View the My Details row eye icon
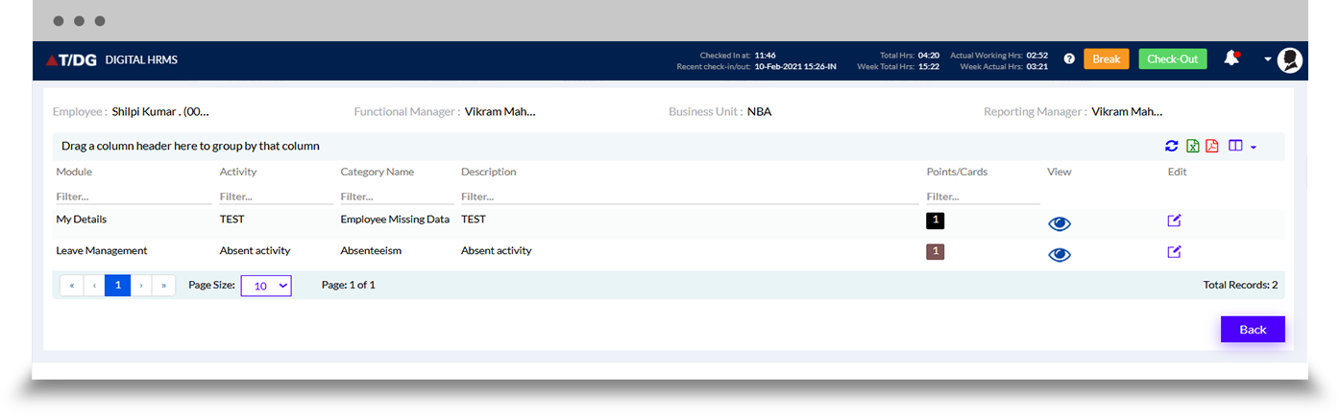This screenshot has width=1340, height=415. [1060, 223]
